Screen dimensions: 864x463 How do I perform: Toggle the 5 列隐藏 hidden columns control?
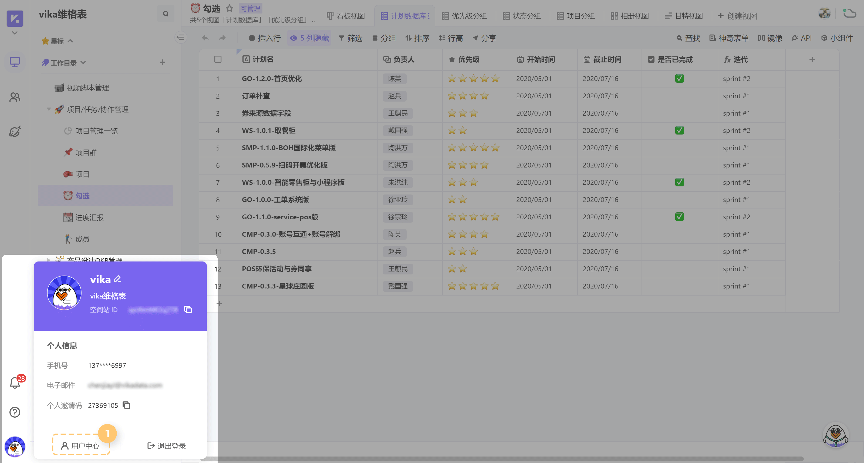309,38
